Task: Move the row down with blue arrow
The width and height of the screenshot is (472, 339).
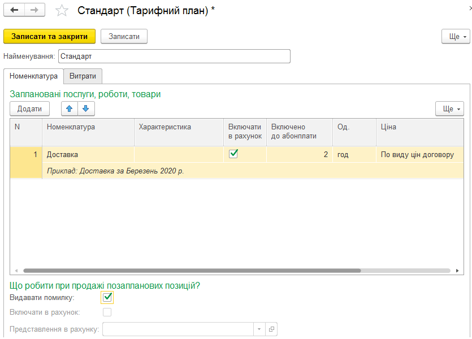Action: point(86,108)
